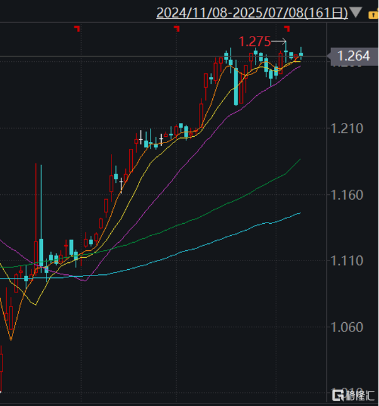
Task: Click the high price annotation 1.275
Action: tap(254, 42)
